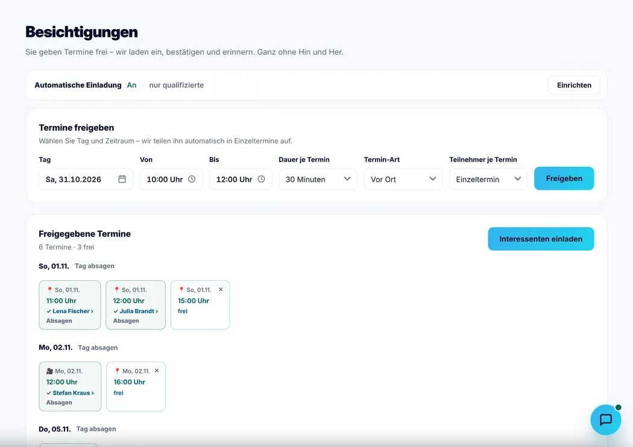Remove the free 15:00 Uhr slot
This screenshot has height=447, width=633.
point(221,289)
